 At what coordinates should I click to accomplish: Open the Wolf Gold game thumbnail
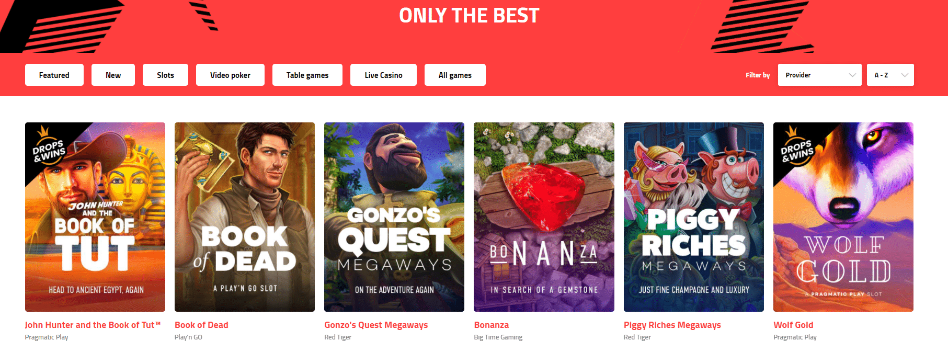pos(843,217)
